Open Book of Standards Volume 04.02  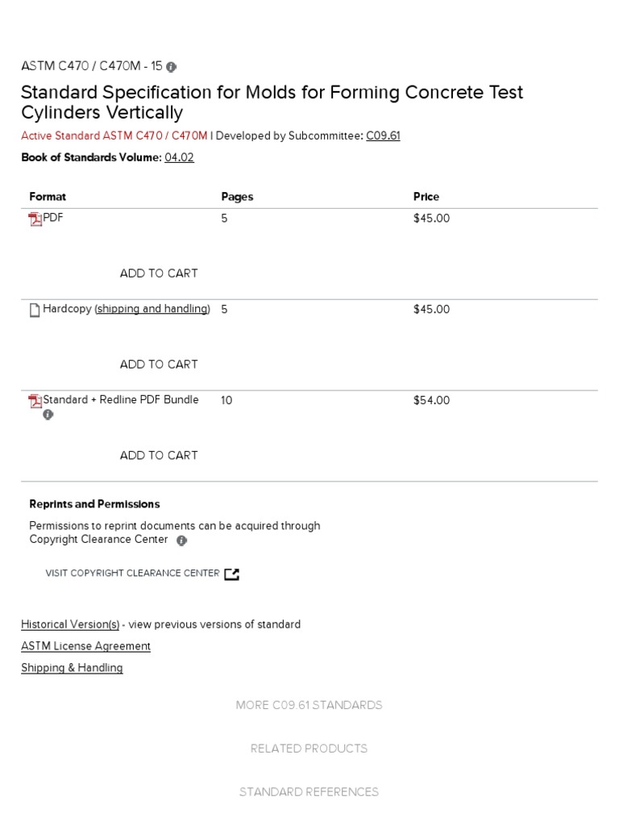[179, 158]
